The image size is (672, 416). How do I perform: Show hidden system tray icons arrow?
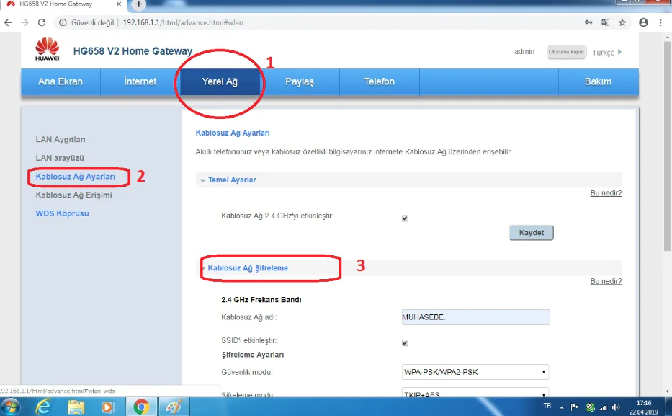pos(561,407)
